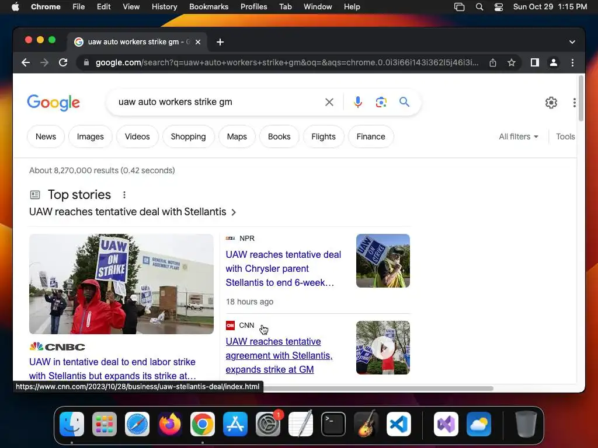
Task: Play the CNN video thumbnail
Action: click(383, 348)
